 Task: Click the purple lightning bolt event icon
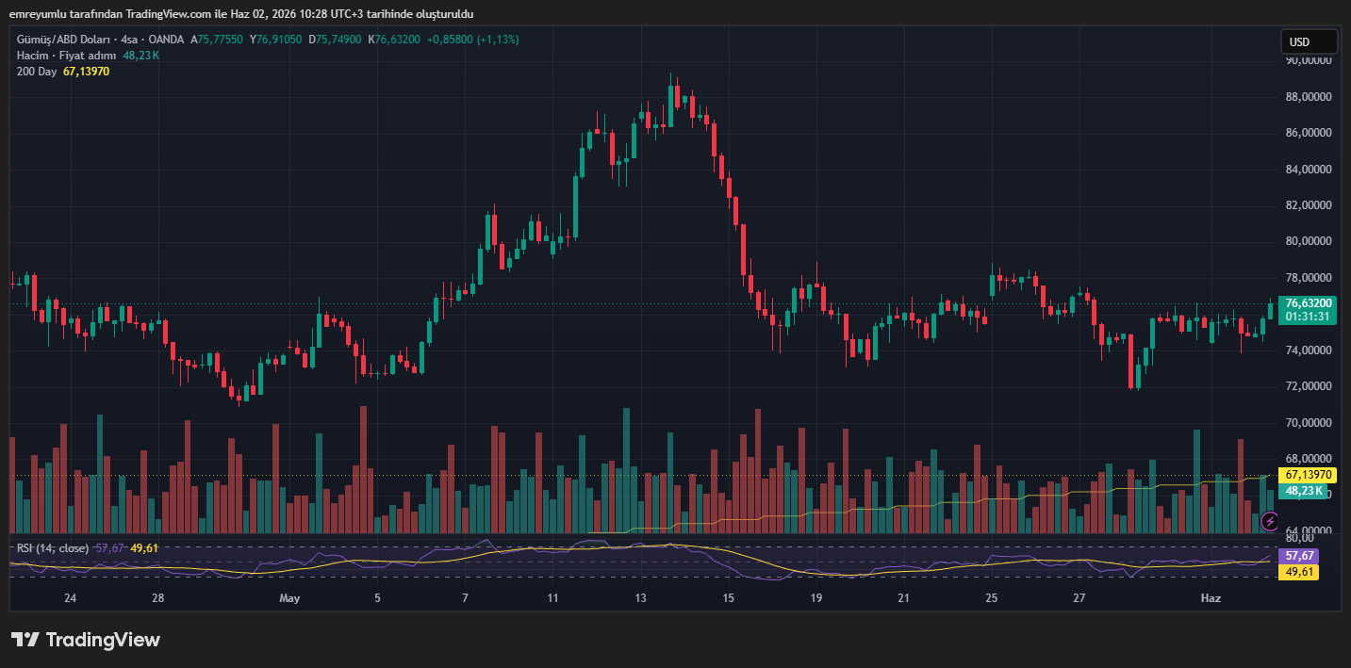click(1270, 520)
